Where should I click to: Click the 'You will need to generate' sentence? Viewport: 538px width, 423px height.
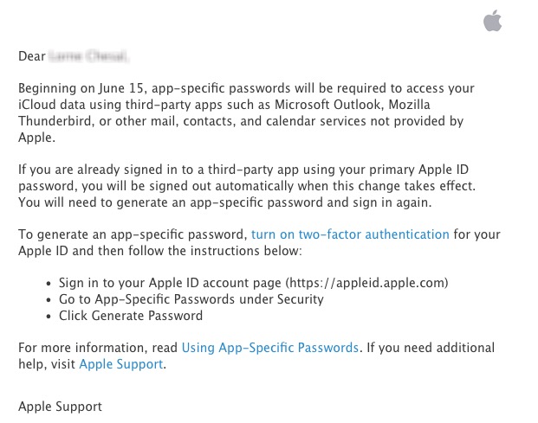tap(224, 202)
